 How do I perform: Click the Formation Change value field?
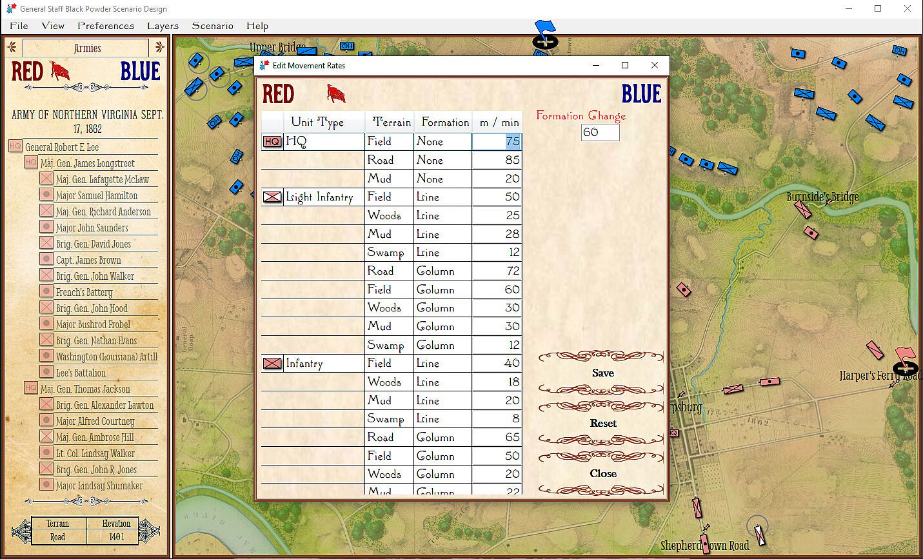pyautogui.click(x=600, y=132)
